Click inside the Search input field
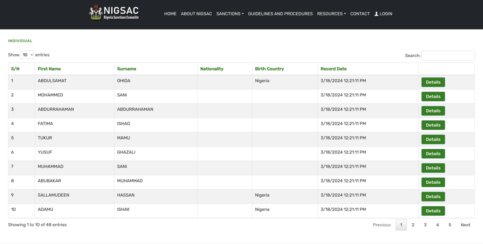This screenshot has width=483, height=244. 448,55
